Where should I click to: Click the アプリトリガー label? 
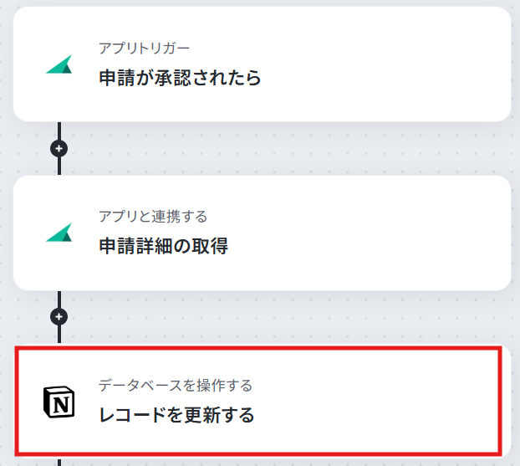point(145,49)
